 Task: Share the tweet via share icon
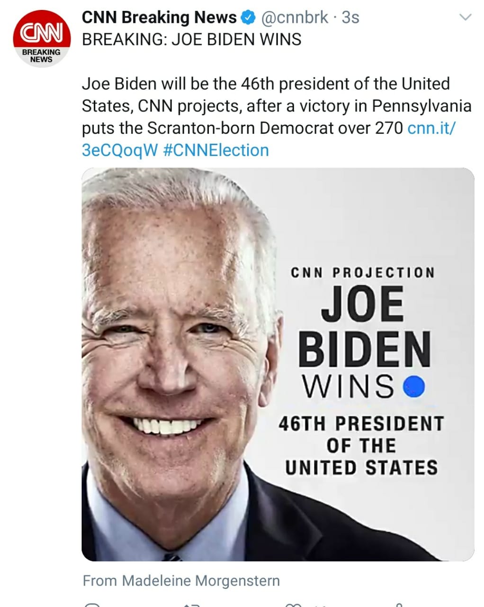click(x=398, y=605)
